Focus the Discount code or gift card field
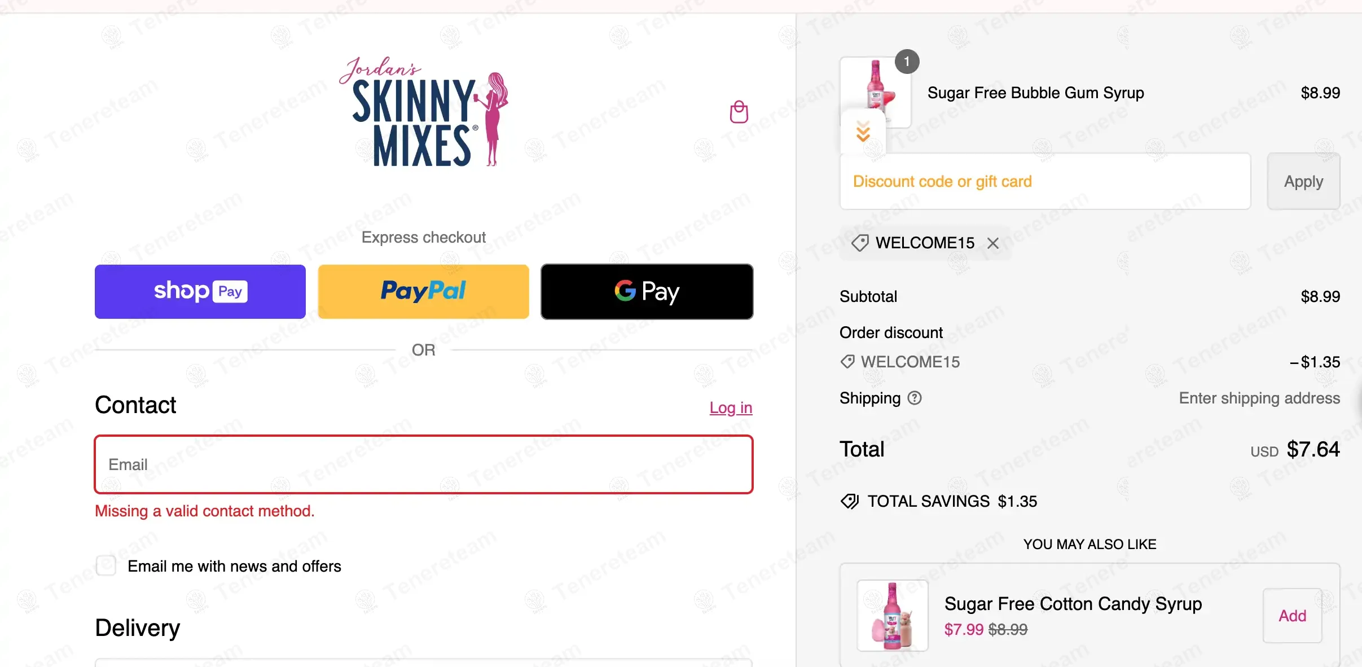This screenshot has height=667, width=1362. [x=1045, y=181]
